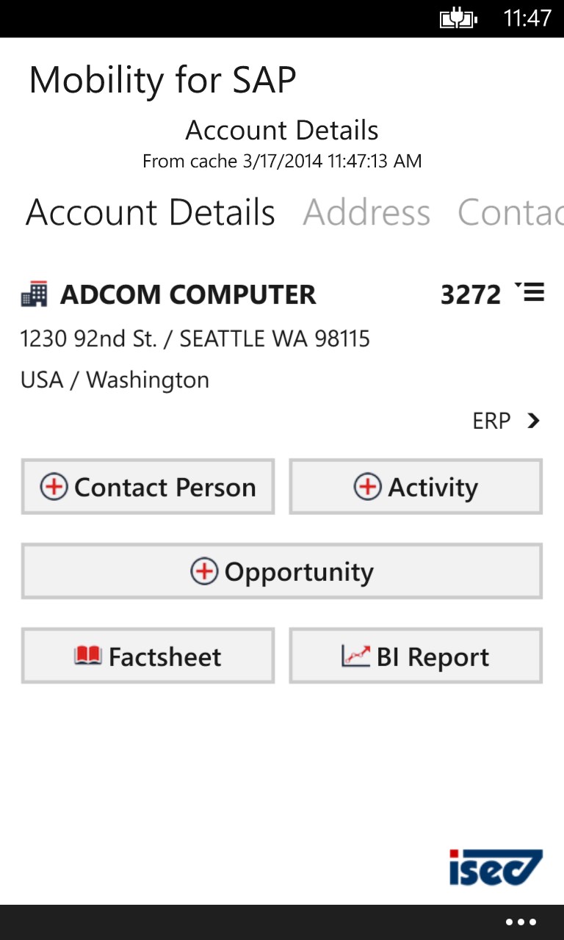Screen dimensions: 564x940
Task: Click the isec7 logo
Action: (x=496, y=867)
